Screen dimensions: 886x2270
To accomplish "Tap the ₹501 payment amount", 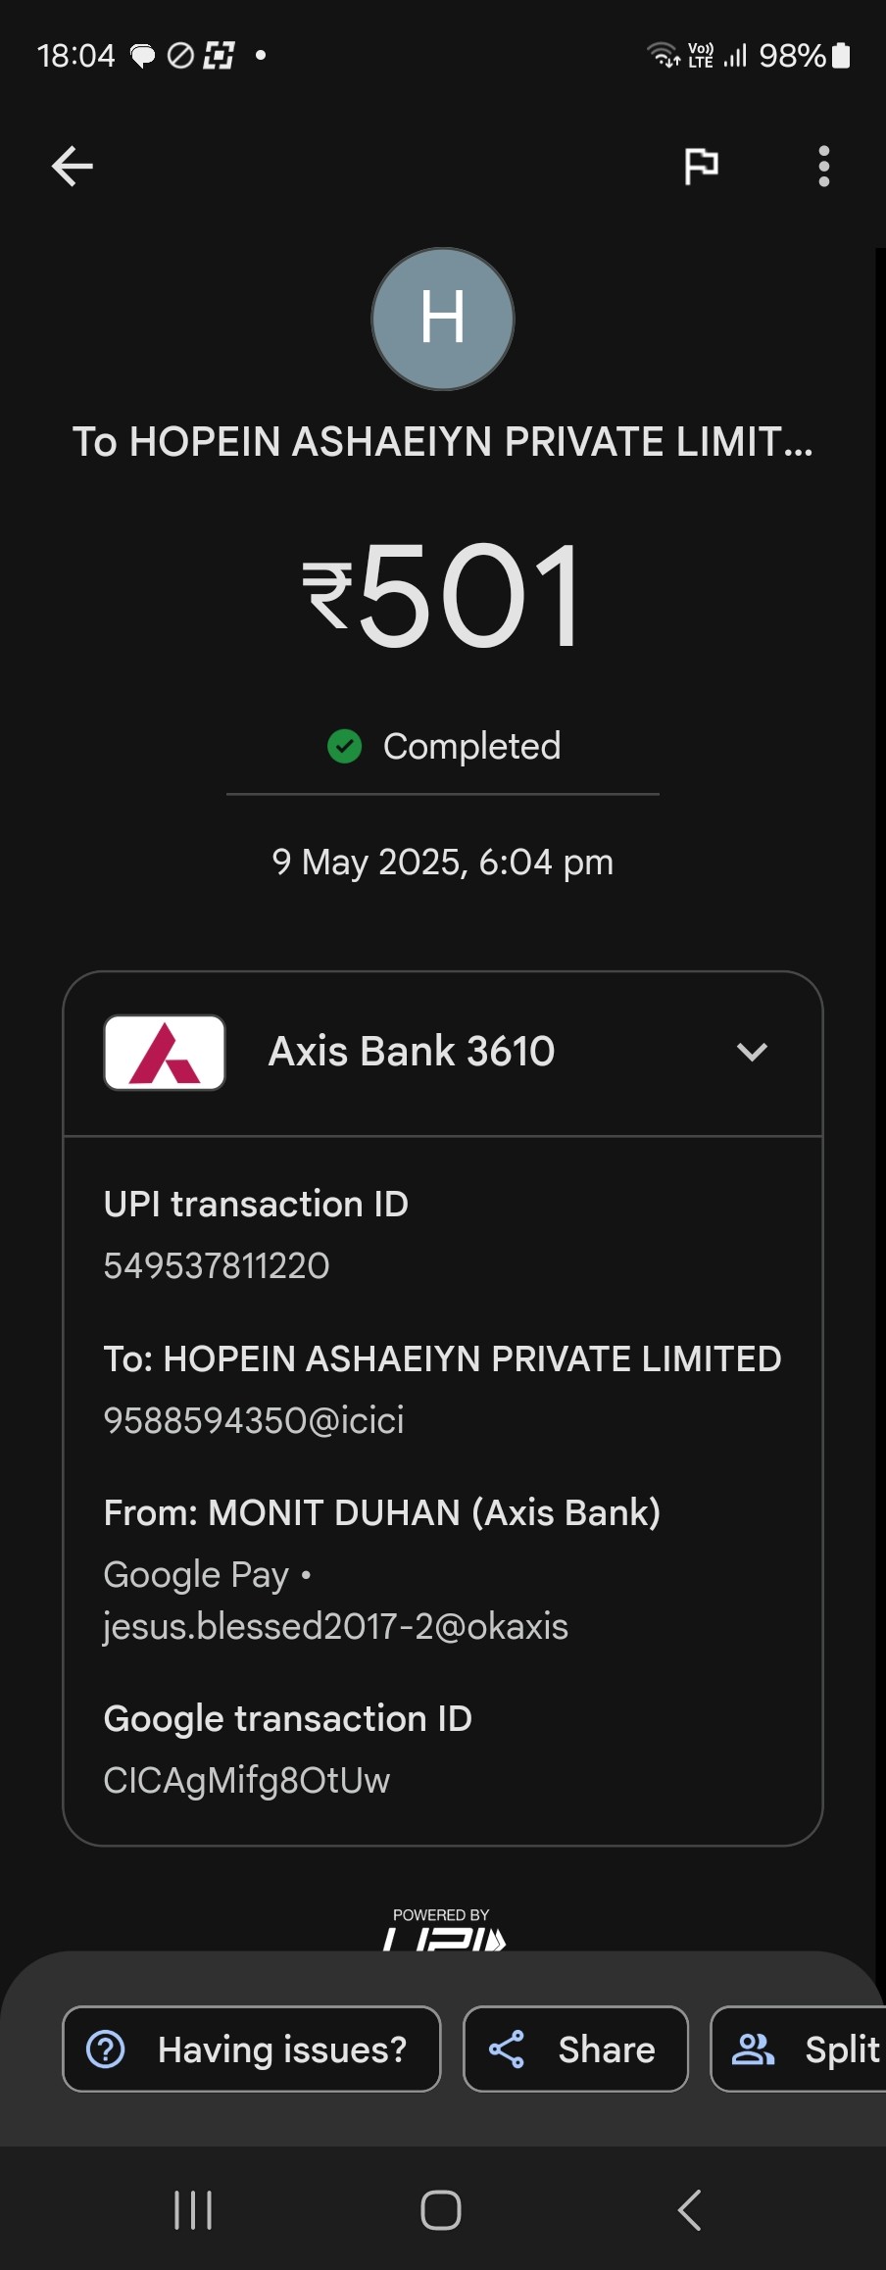I will click(443, 595).
